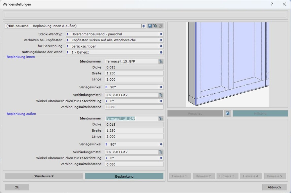Edit Verbindungsmittelabstand of Beplankung außen
The width and height of the screenshot is (291, 193).
point(134,164)
